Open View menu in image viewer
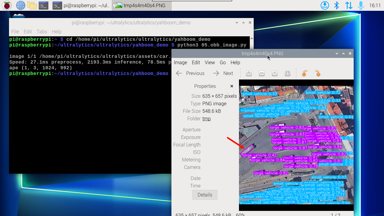This screenshot has width=384, height=216. coord(210,62)
